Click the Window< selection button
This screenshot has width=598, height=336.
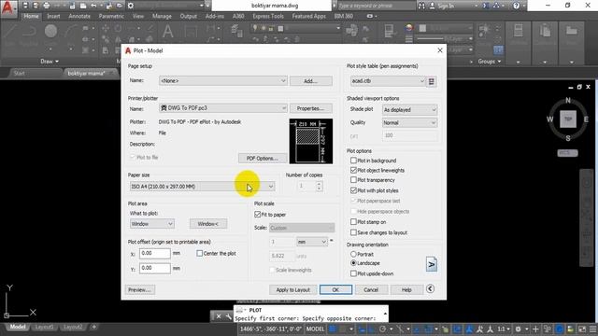pos(208,224)
